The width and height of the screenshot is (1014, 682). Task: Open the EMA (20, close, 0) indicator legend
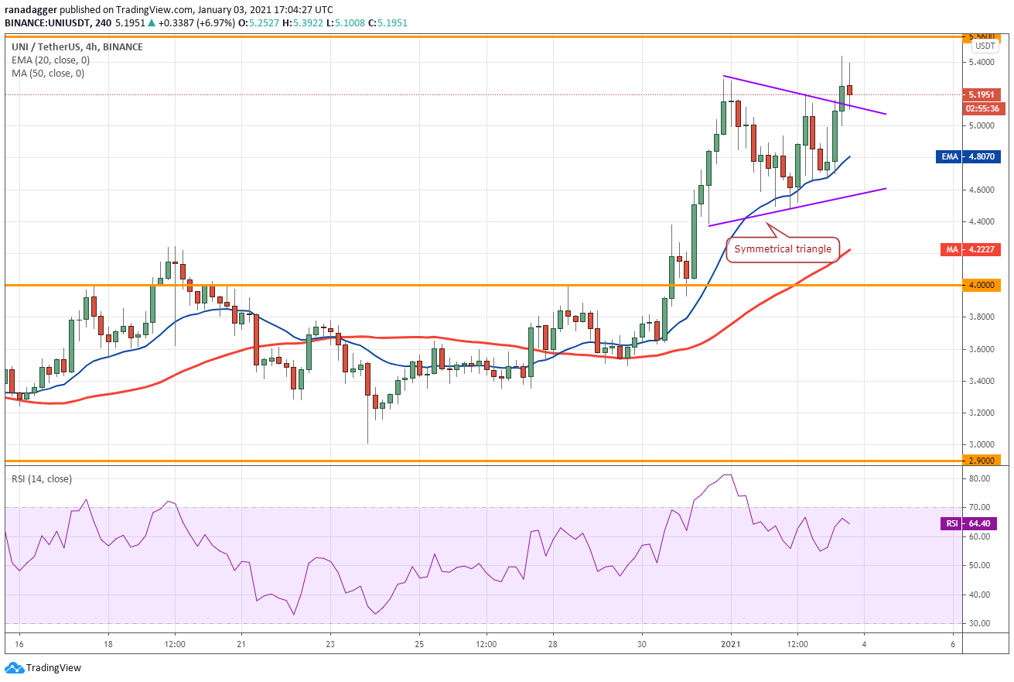click(50, 60)
